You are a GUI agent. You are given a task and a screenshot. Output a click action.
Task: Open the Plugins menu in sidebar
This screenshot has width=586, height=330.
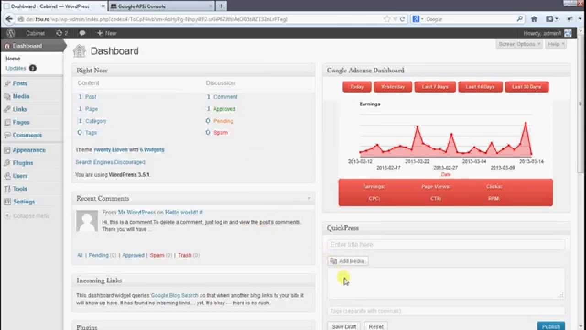coord(23,163)
